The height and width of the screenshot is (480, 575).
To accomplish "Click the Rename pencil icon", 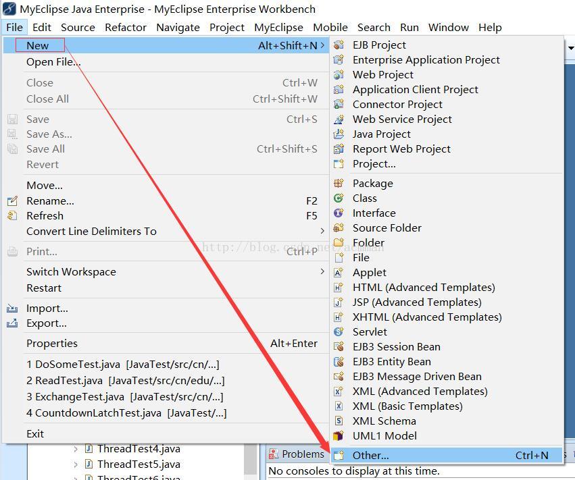I will point(12,201).
